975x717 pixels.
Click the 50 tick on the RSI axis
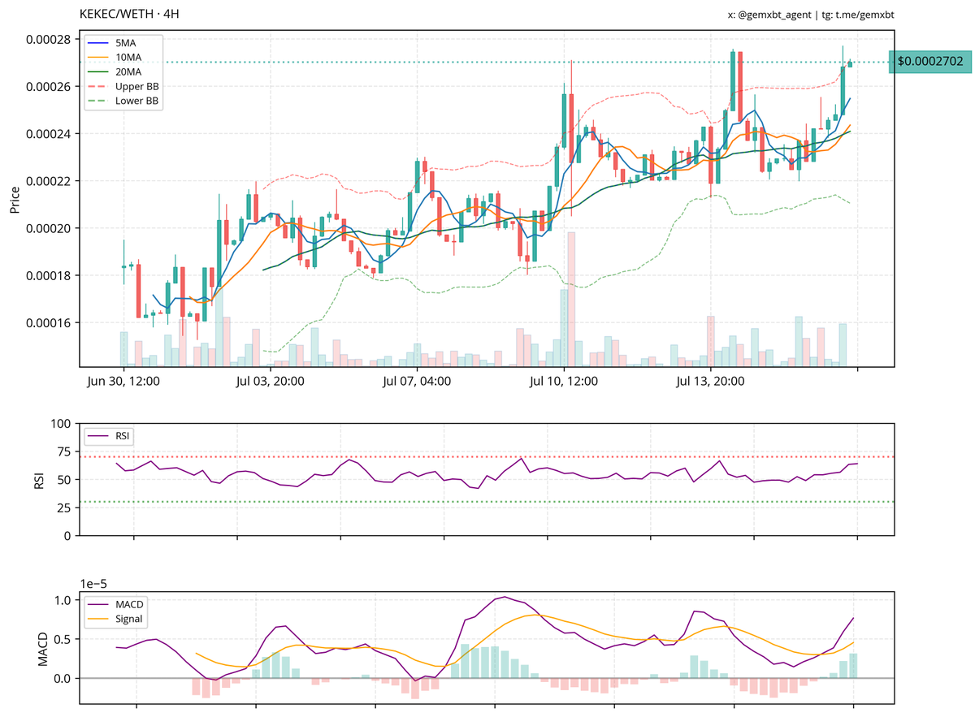click(65, 480)
